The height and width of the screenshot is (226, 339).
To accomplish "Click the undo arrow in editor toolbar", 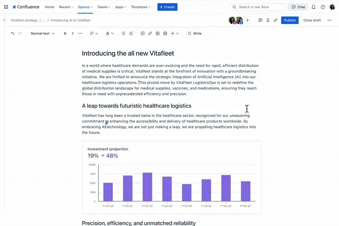I will click(13, 33).
